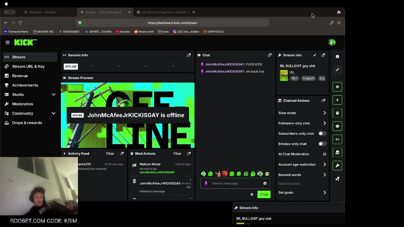Click the green KICK logo
The height and width of the screenshot is (227, 404).
(26, 43)
